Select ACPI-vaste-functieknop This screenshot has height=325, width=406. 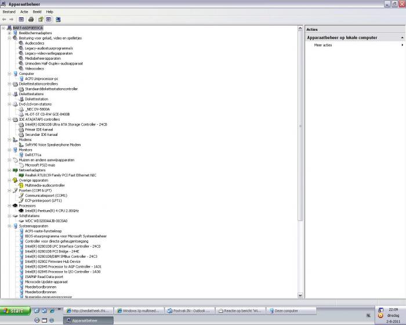pos(43,231)
